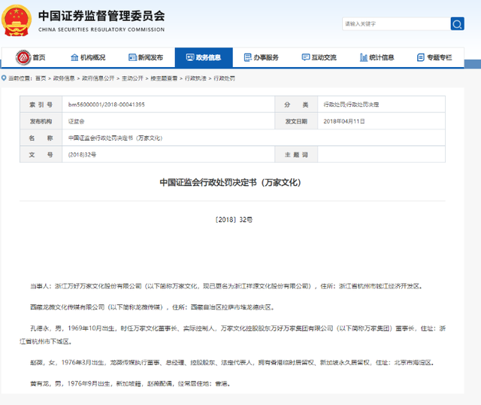Open 行政执法 breadcrumb link
Viewport: 481px width, 405px height.
pos(195,78)
